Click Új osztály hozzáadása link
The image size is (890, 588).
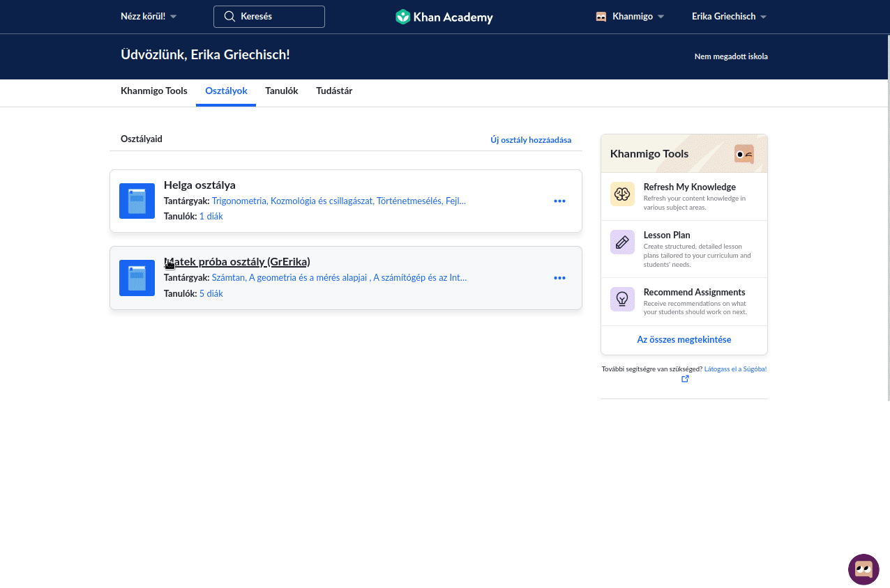[531, 140]
